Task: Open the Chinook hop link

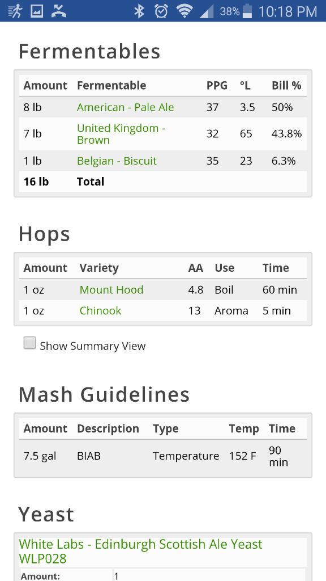Action: [x=100, y=310]
